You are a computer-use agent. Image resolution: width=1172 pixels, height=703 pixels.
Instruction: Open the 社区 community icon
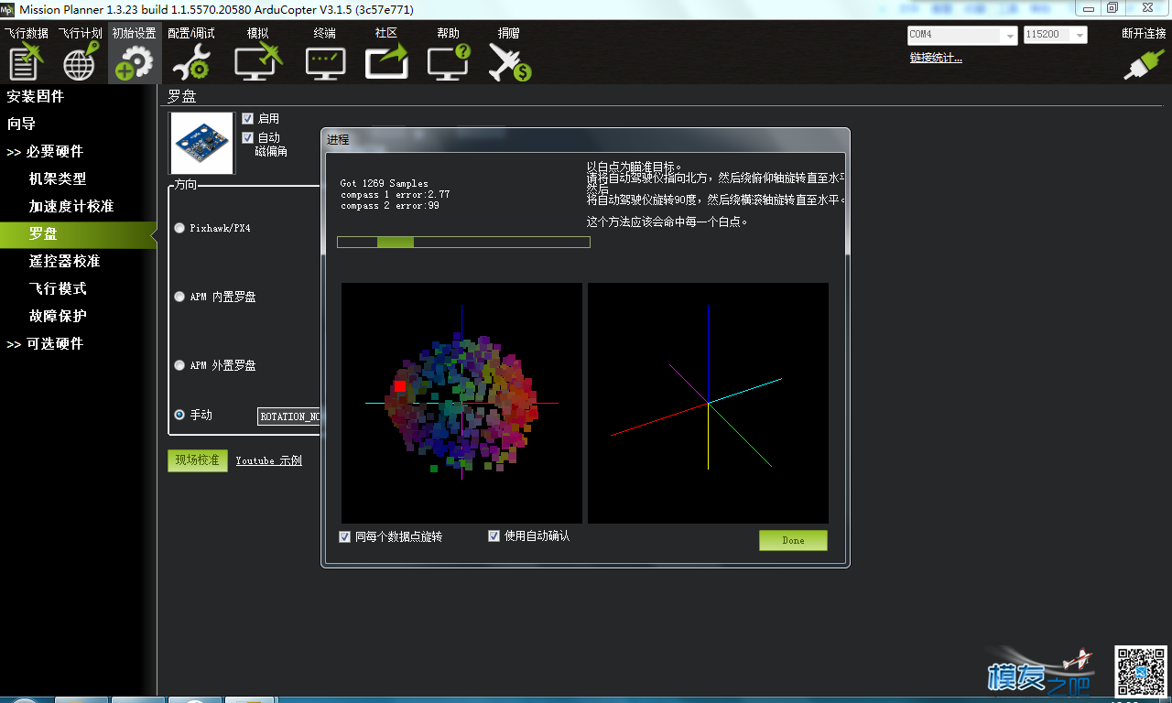tap(386, 53)
